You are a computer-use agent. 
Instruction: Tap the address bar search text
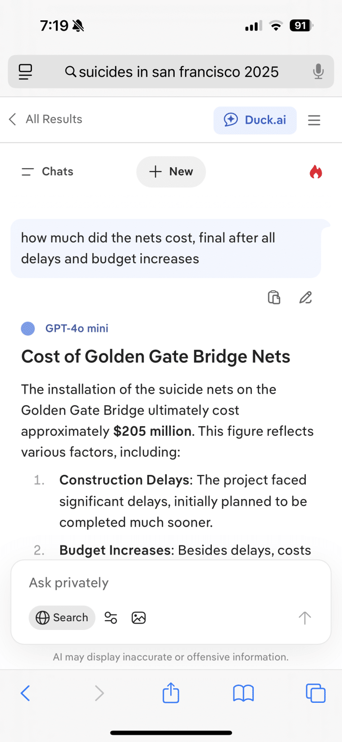(178, 72)
